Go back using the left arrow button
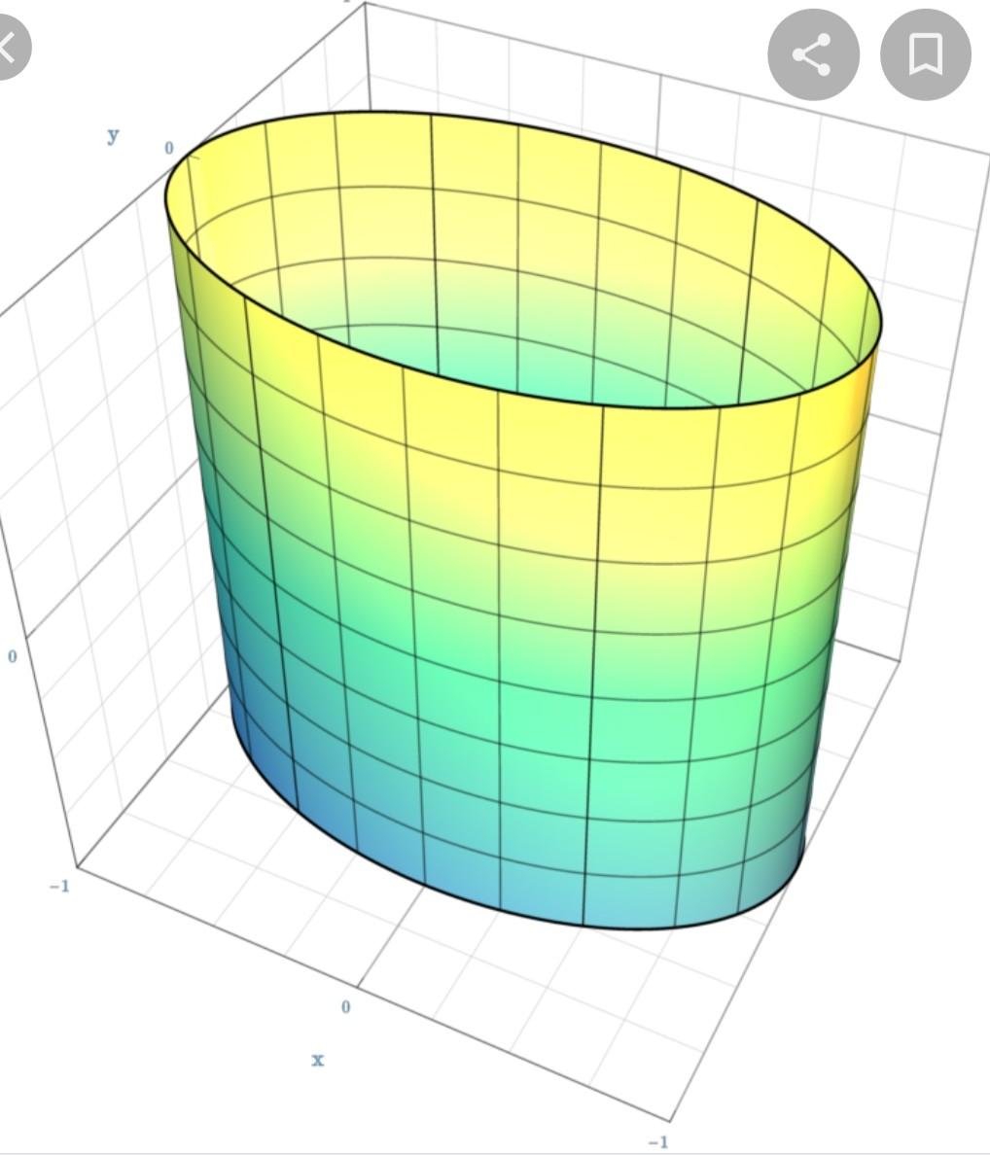990x1155 pixels. [8, 47]
